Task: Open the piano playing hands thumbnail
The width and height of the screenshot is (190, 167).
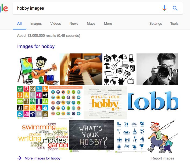Action: 81,69
